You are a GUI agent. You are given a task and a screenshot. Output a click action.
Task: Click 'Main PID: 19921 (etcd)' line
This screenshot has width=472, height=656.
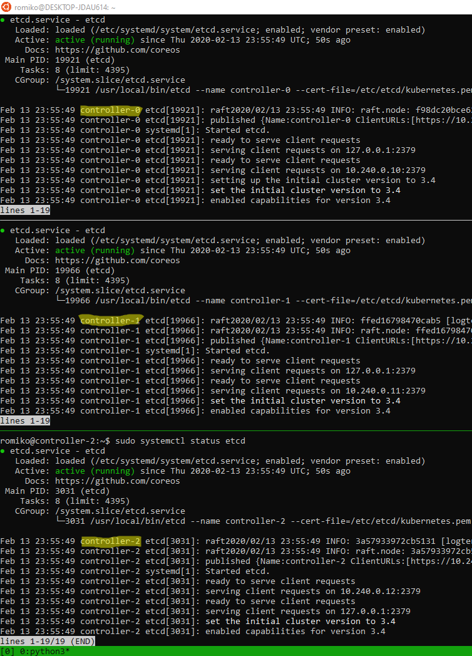(x=60, y=60)
